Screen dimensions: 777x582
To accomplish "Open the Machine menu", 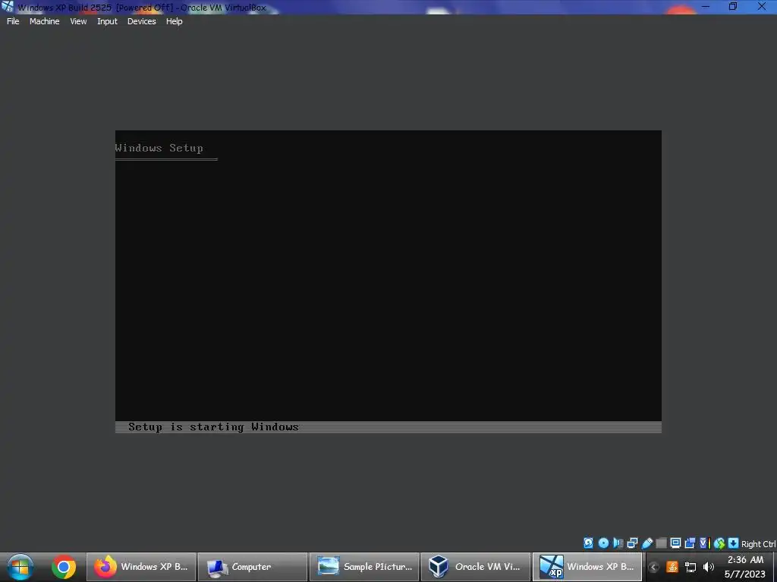I will click(44, 21).
